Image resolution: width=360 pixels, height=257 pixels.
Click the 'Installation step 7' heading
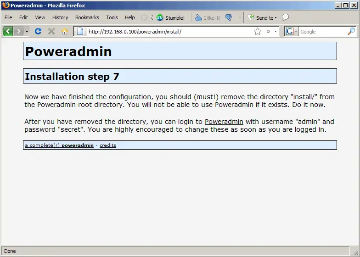coord(72,76)
